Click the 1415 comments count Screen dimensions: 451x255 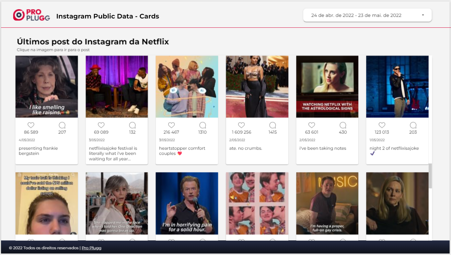273,132
